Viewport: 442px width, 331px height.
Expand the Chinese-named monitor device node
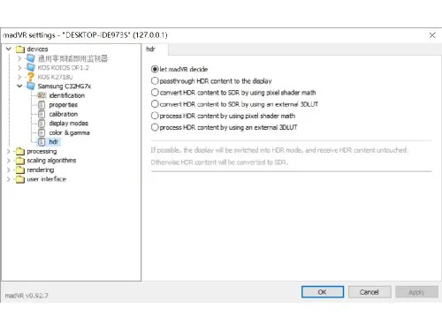point(19,58)
